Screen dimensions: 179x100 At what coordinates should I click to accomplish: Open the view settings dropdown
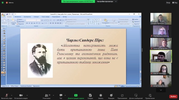coord(107,1)
